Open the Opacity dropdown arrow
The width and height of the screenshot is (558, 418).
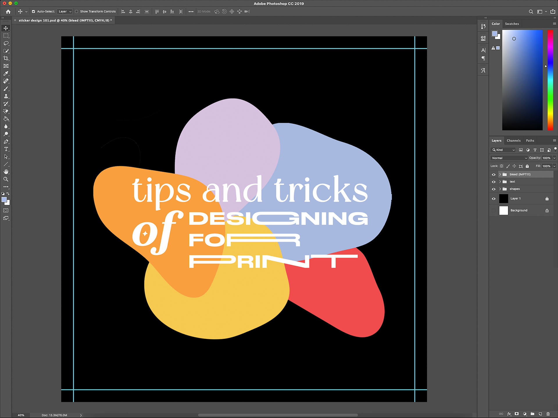pos(555,158)
